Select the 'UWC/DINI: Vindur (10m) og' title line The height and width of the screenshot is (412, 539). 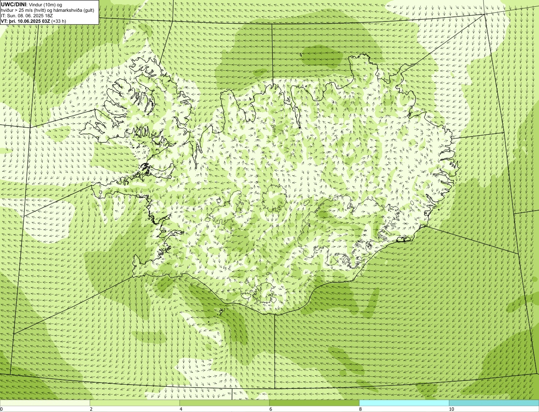32,4
